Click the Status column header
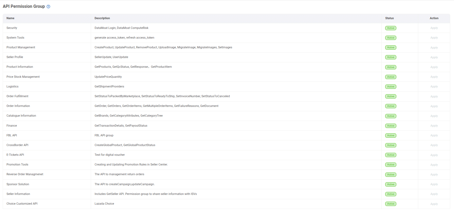 [389, 18]
